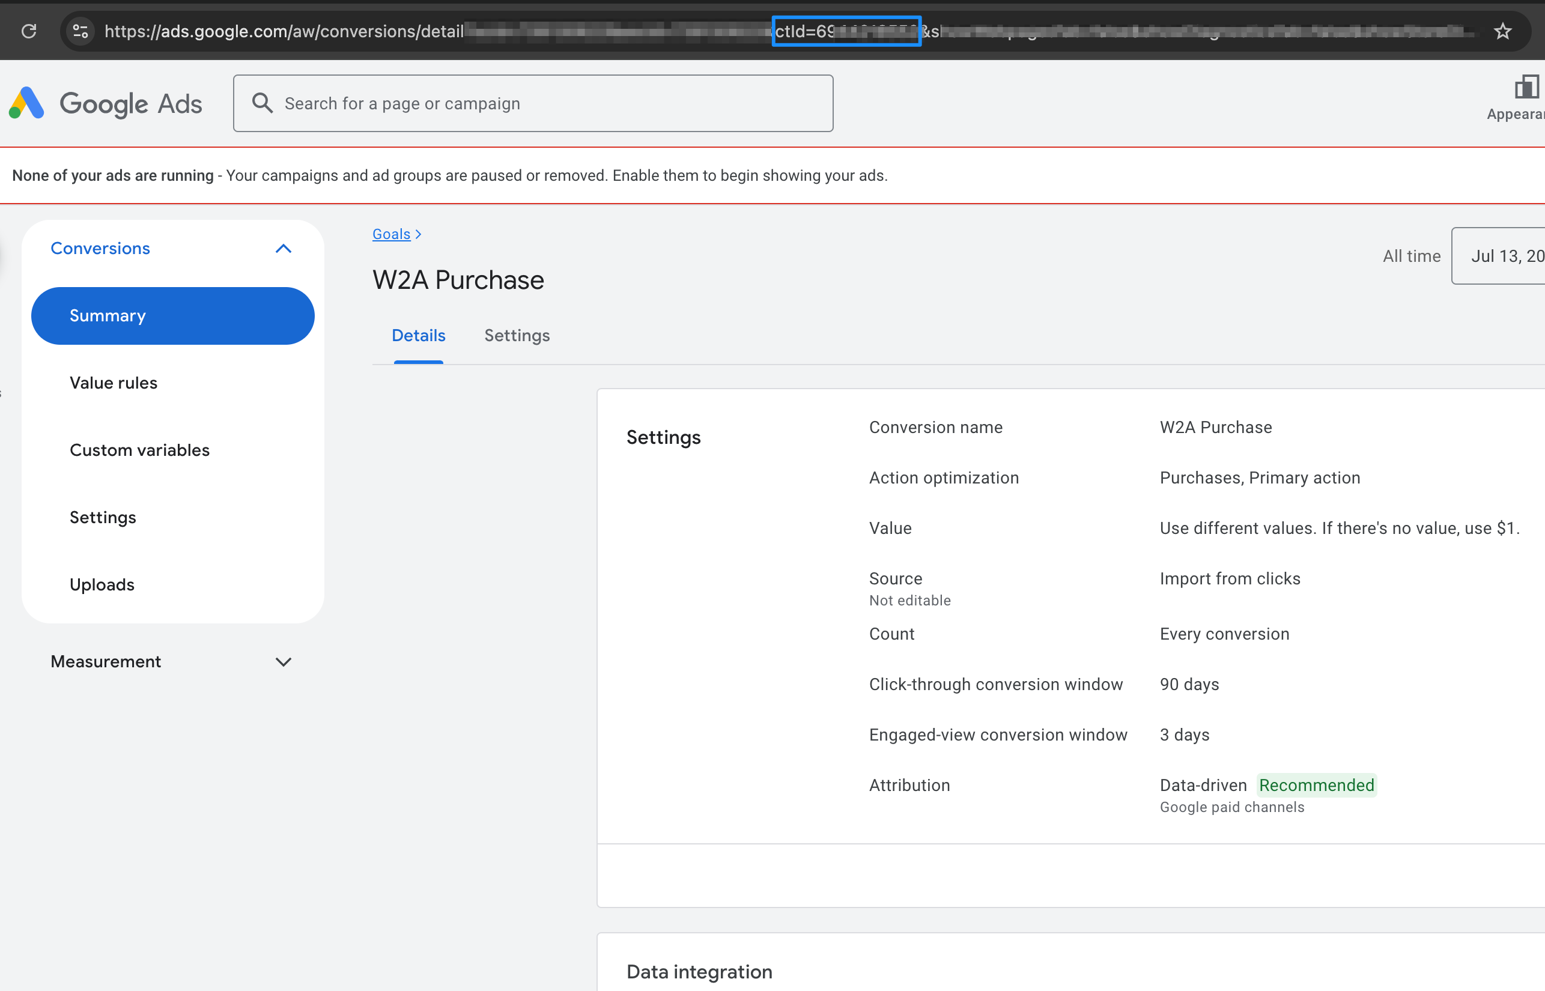Click the 'Engaged-view conversion window' label
1545x991 pixels.
[x=997, y=735]
